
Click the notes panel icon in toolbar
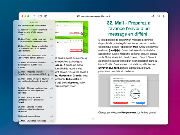[x=40, y=16]
